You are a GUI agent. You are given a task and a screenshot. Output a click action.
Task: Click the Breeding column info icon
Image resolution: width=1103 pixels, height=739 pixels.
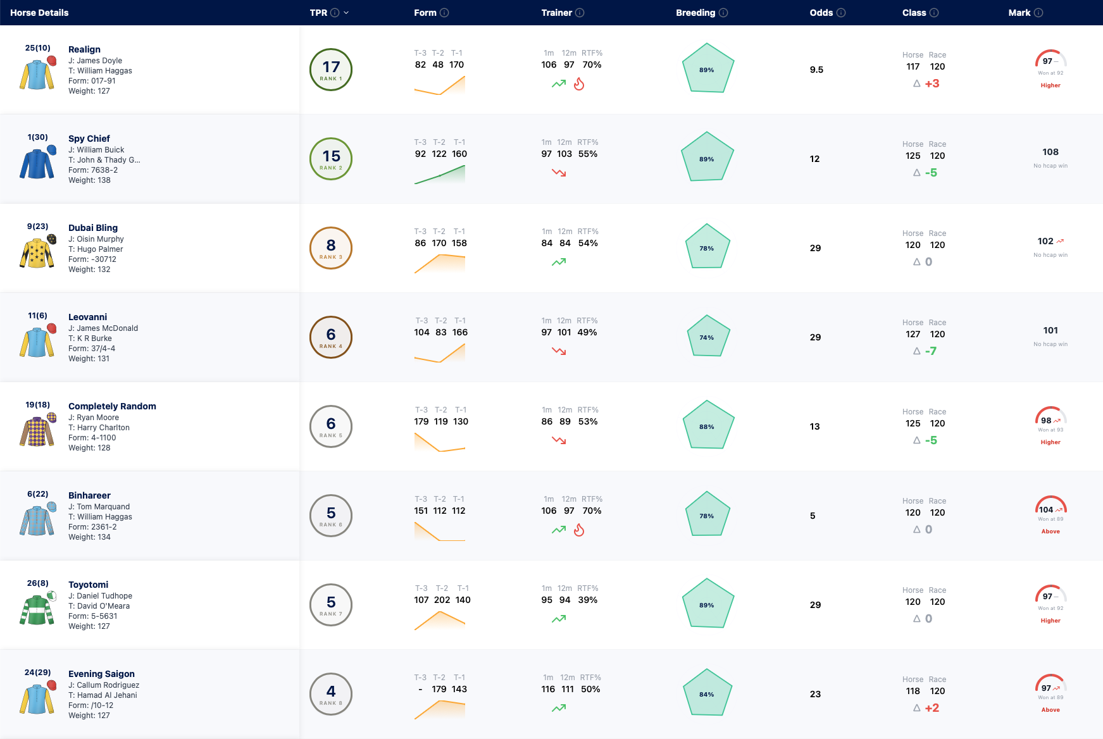(x=723, y=13)
